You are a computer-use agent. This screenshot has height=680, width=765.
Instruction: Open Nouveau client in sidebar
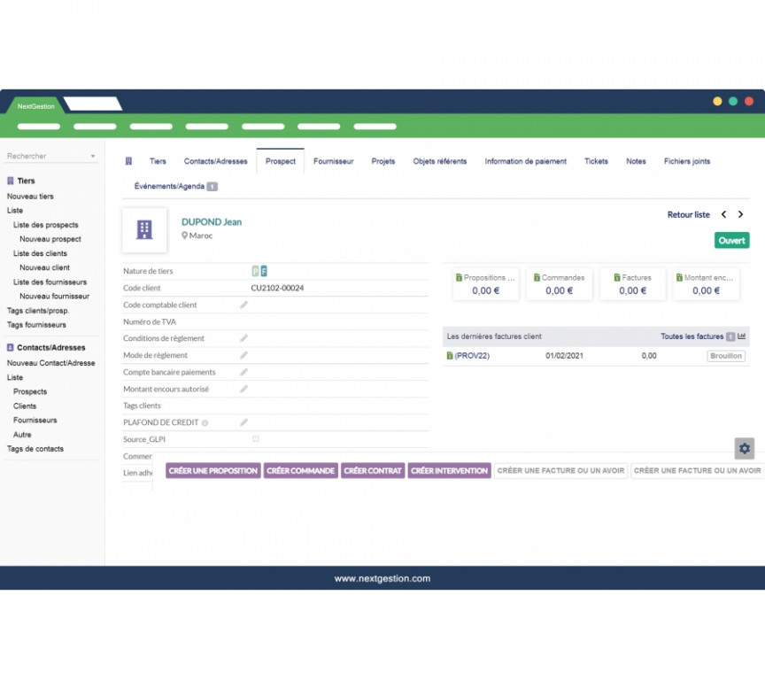44,267
